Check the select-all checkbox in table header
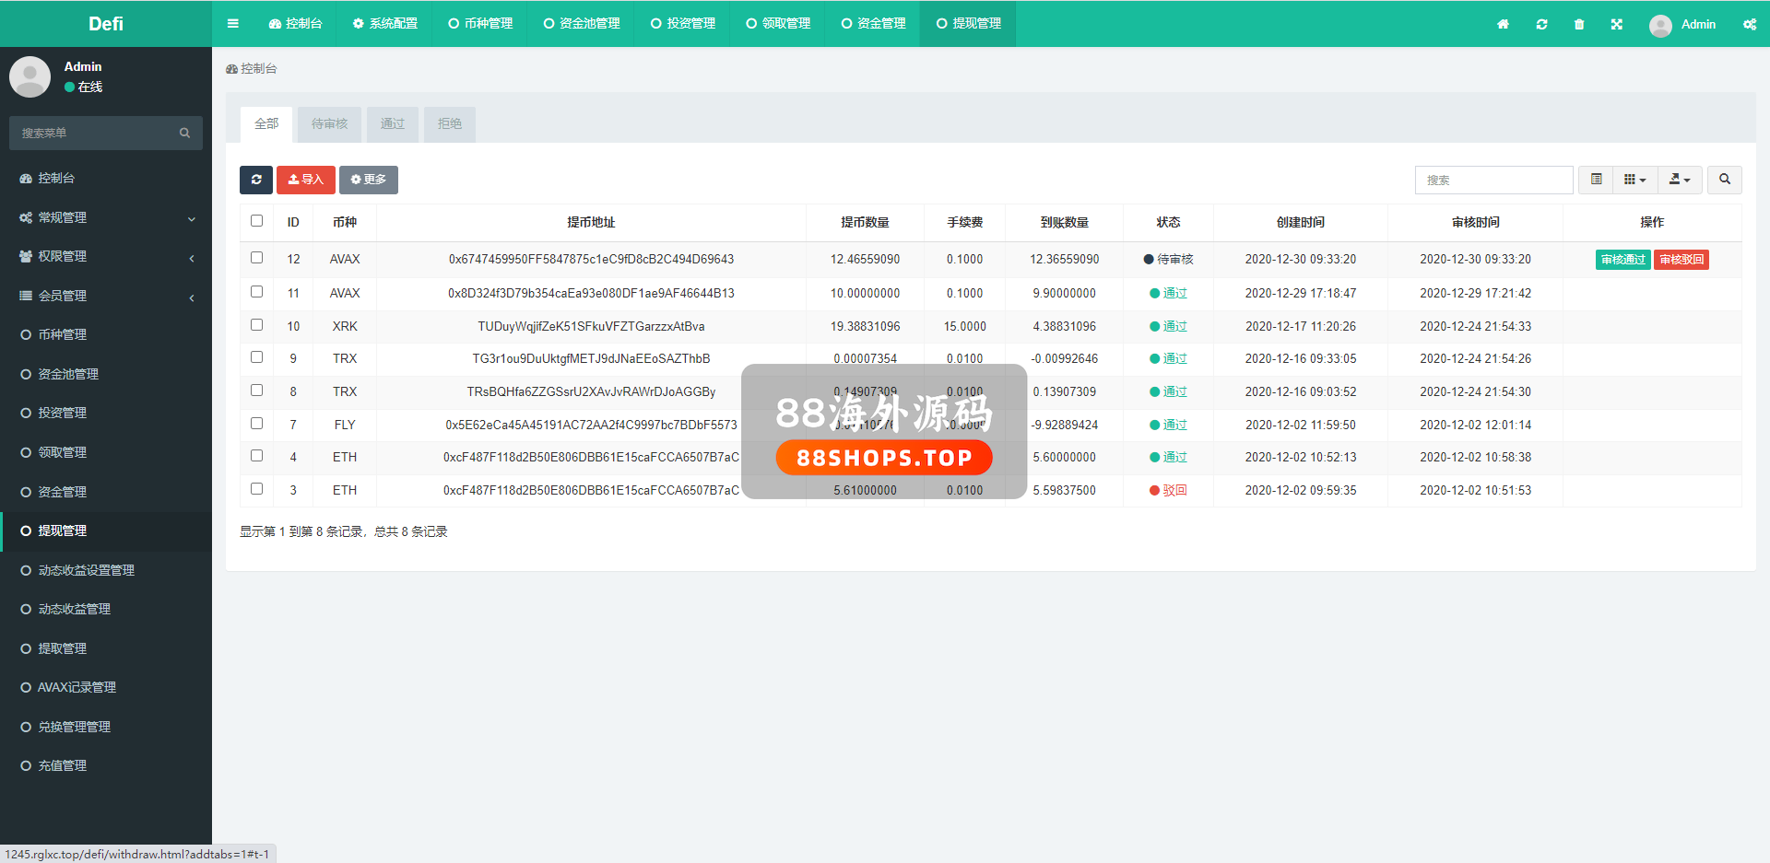Viewport: 1770px width, 863px height. (256, 221)
